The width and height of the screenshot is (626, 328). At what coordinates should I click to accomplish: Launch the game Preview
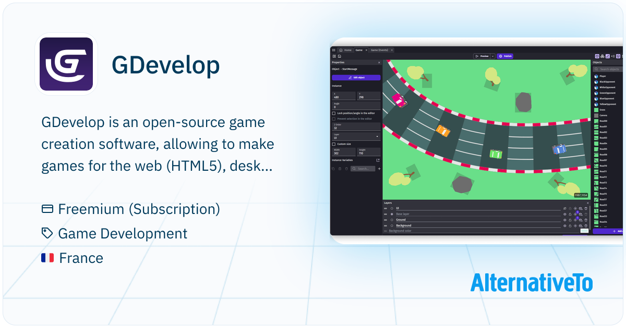pyautogui.click(x=482, y=56)
